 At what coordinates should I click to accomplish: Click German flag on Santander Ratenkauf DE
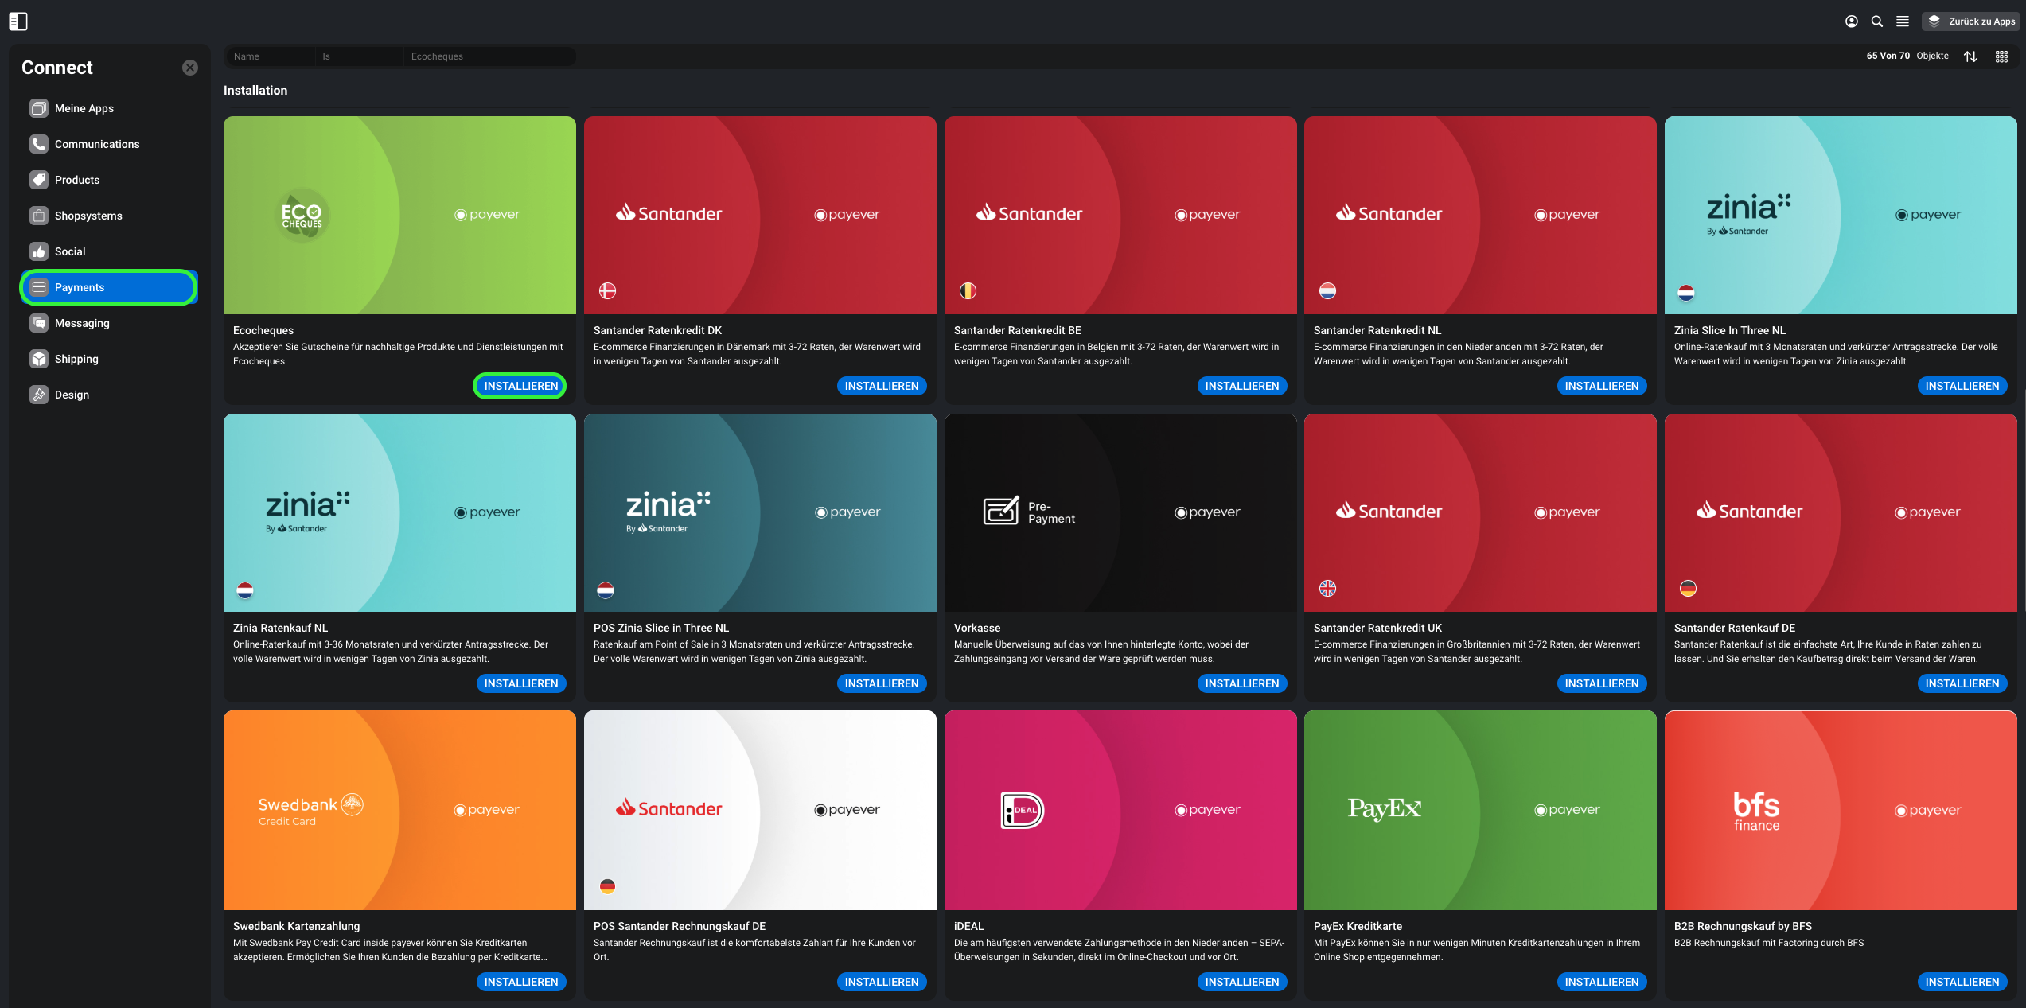(x=1688, y=589)
